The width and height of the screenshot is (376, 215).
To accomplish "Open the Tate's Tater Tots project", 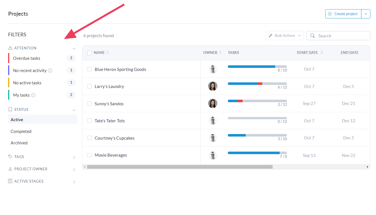I will (x=110, y=121).
